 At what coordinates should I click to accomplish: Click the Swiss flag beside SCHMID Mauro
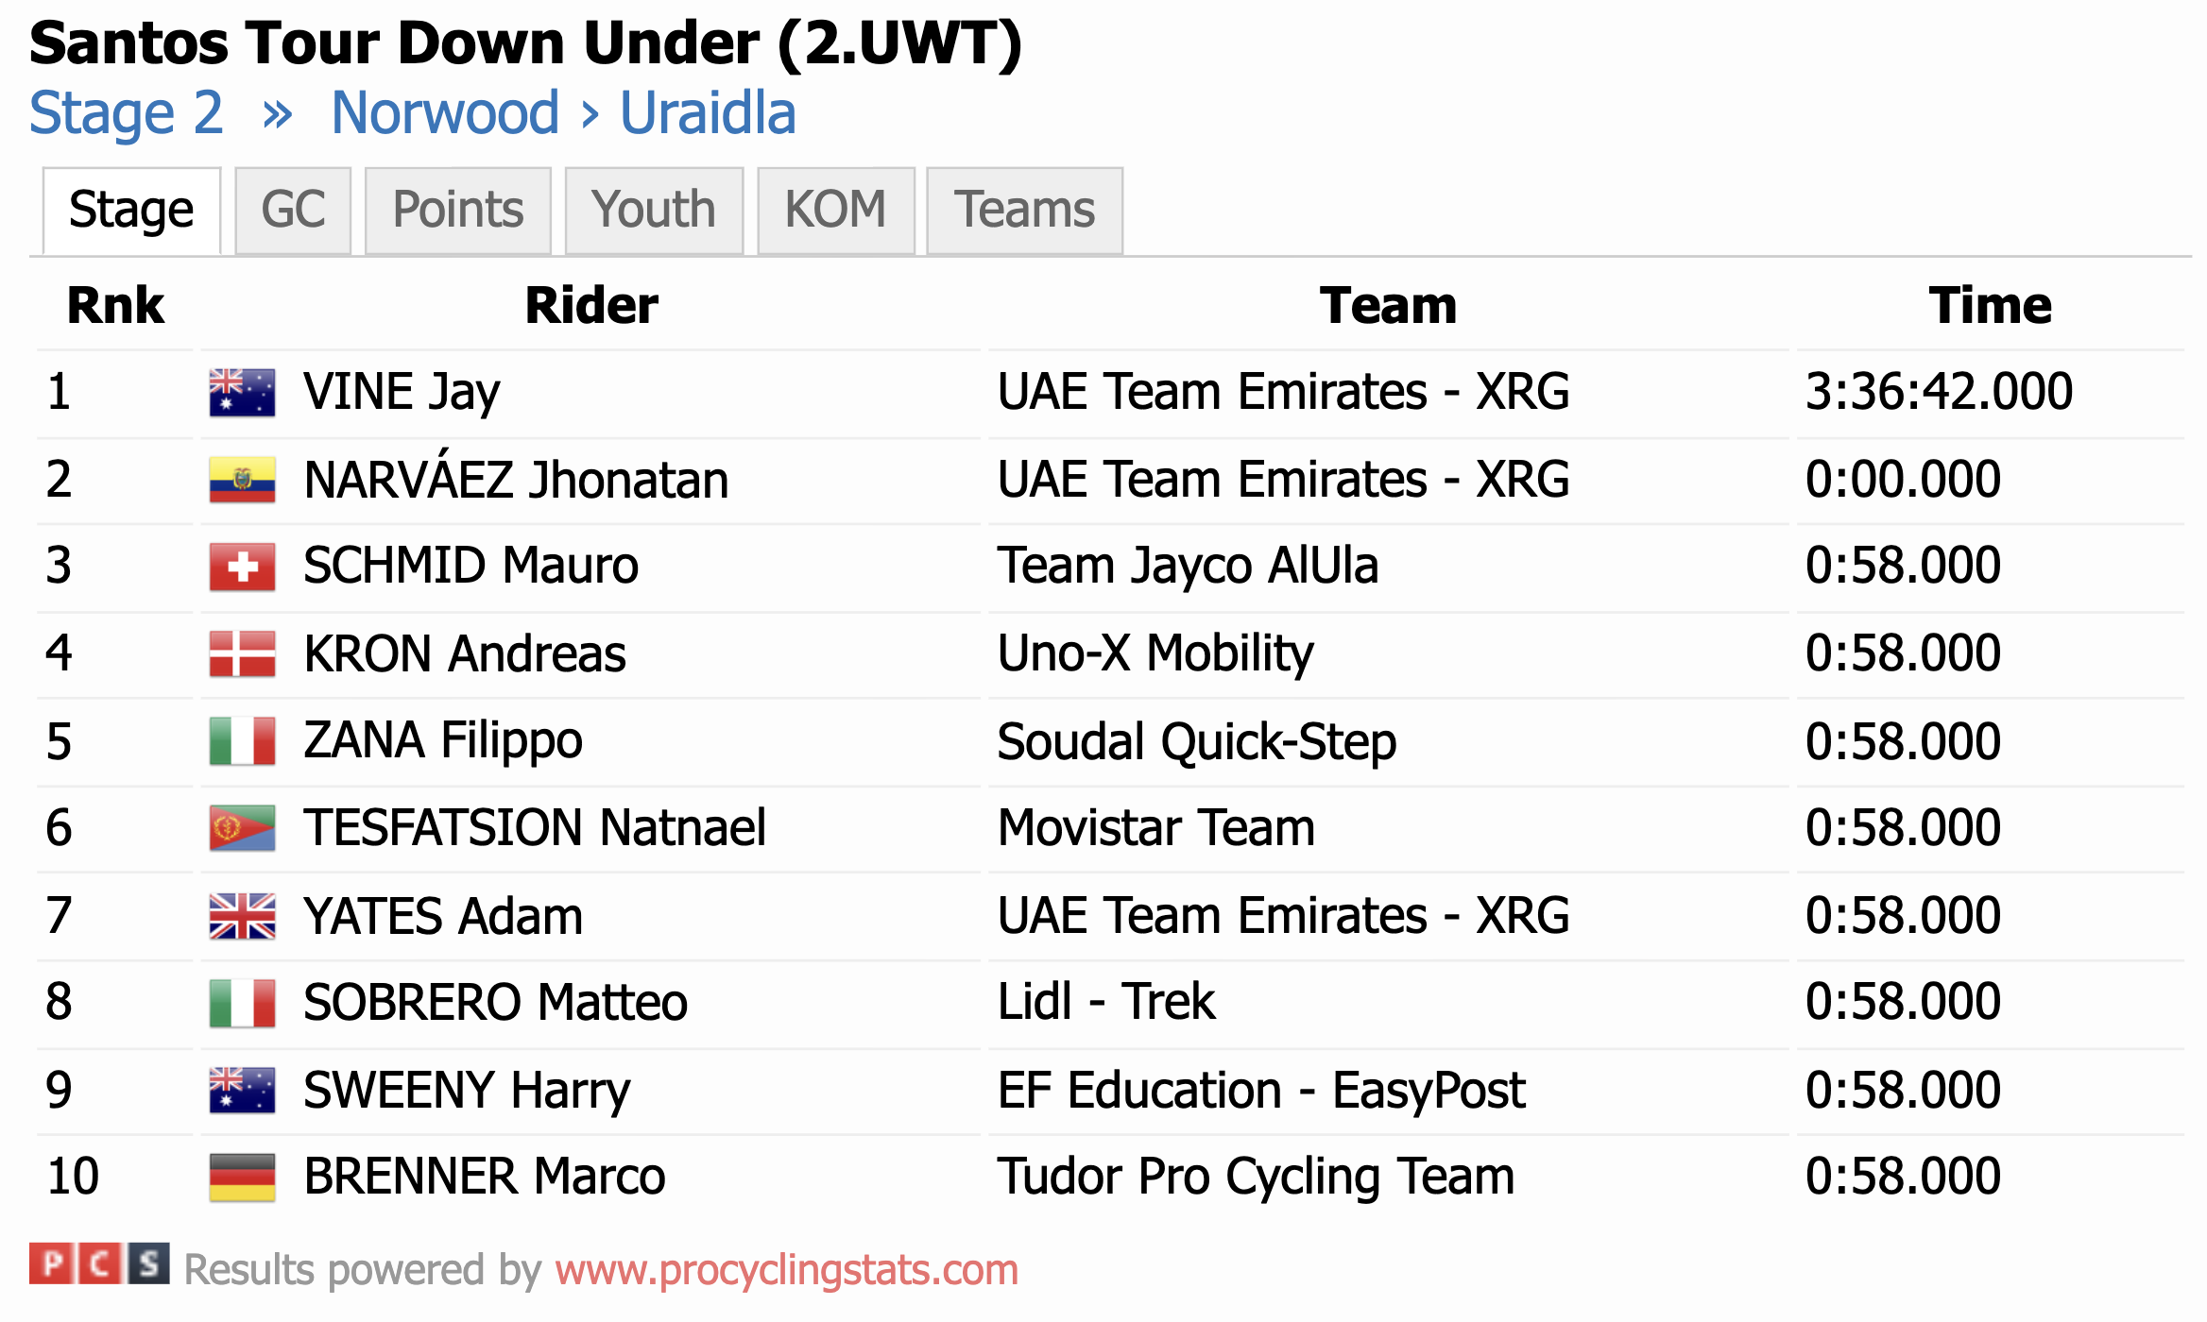(x=242, y=567)
